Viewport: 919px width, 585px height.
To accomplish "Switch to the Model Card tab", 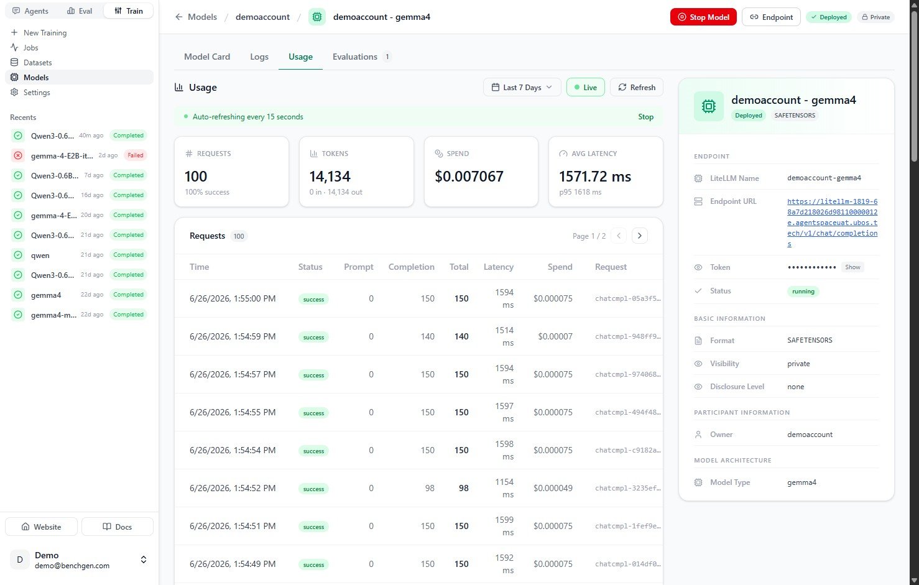I will click(x=207, y=57).
